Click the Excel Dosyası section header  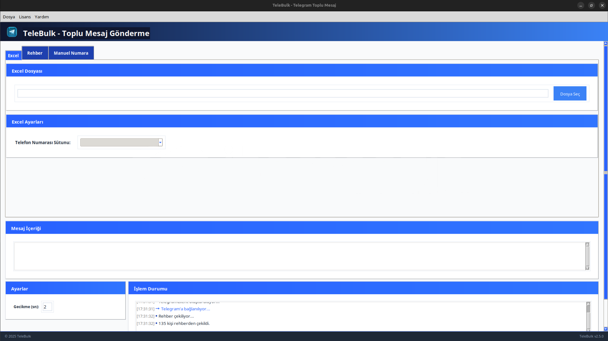point(302,70)
